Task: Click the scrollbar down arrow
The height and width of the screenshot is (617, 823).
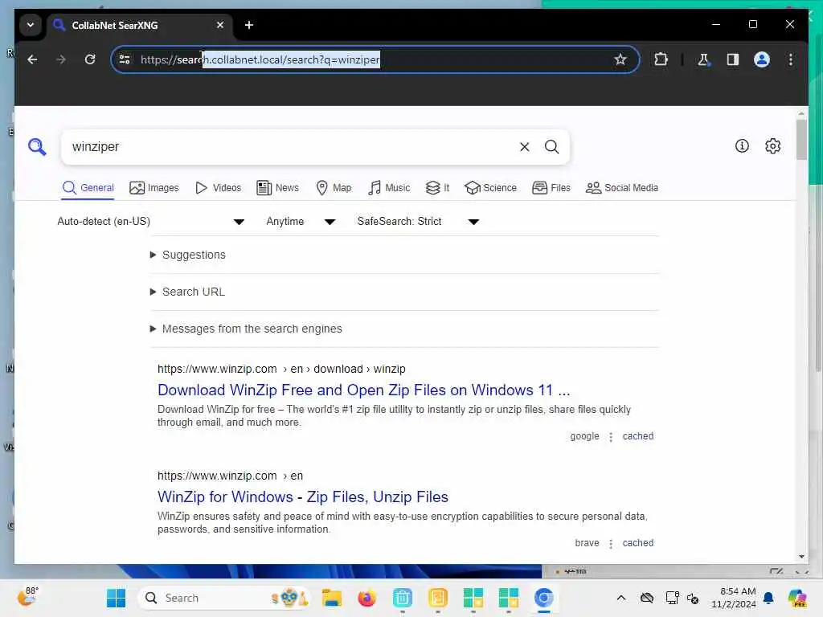Action: (801, 556)
